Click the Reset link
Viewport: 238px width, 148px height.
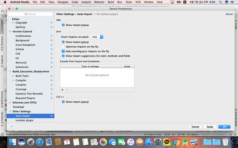[229, 14]
